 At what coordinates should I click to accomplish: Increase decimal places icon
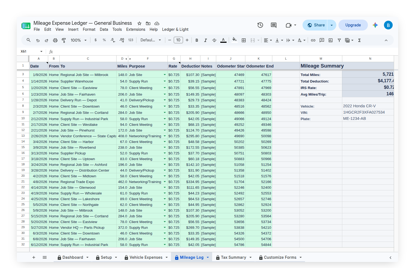coord(122,40)
